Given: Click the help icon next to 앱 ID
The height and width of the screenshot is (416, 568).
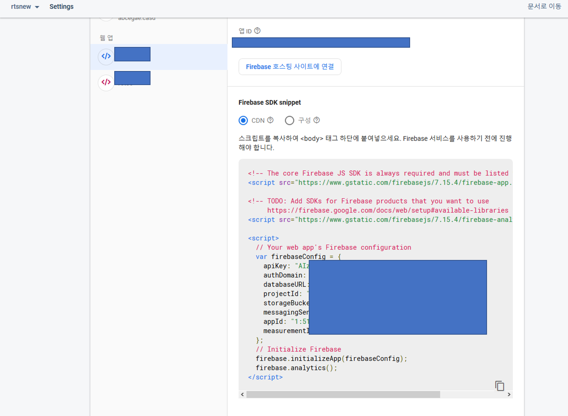Looking at the screenshot, I should (x=257, y=31).
